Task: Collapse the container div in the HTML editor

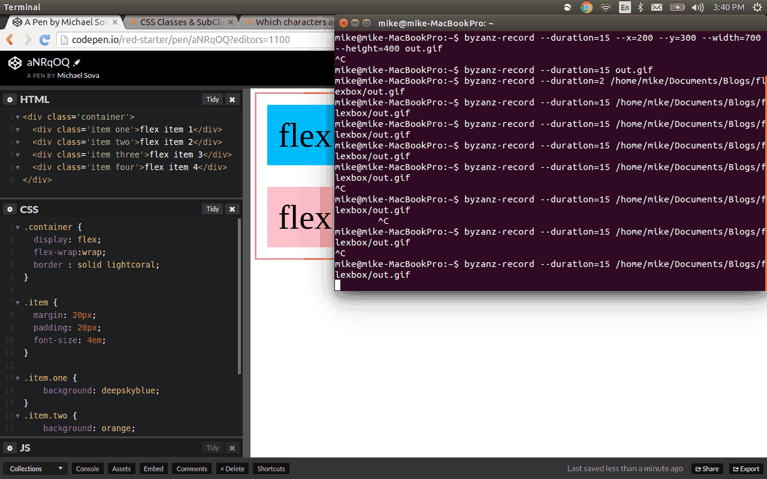Action: tap(18, 117)
